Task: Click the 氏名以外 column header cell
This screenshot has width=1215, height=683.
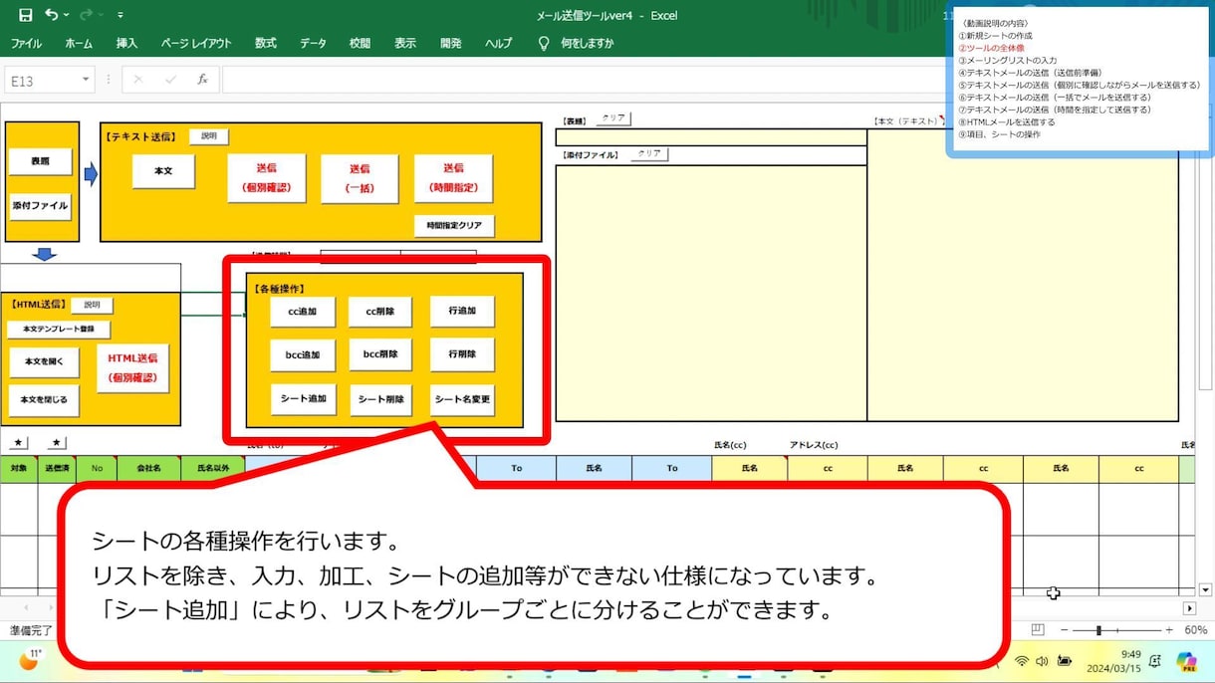Action: pyautogui.click(x=213, y=468)
